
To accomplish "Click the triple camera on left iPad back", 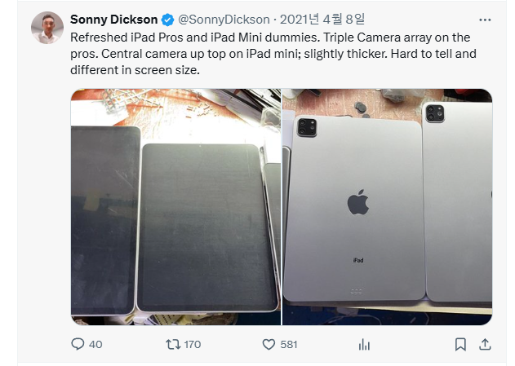I will 307,127.
